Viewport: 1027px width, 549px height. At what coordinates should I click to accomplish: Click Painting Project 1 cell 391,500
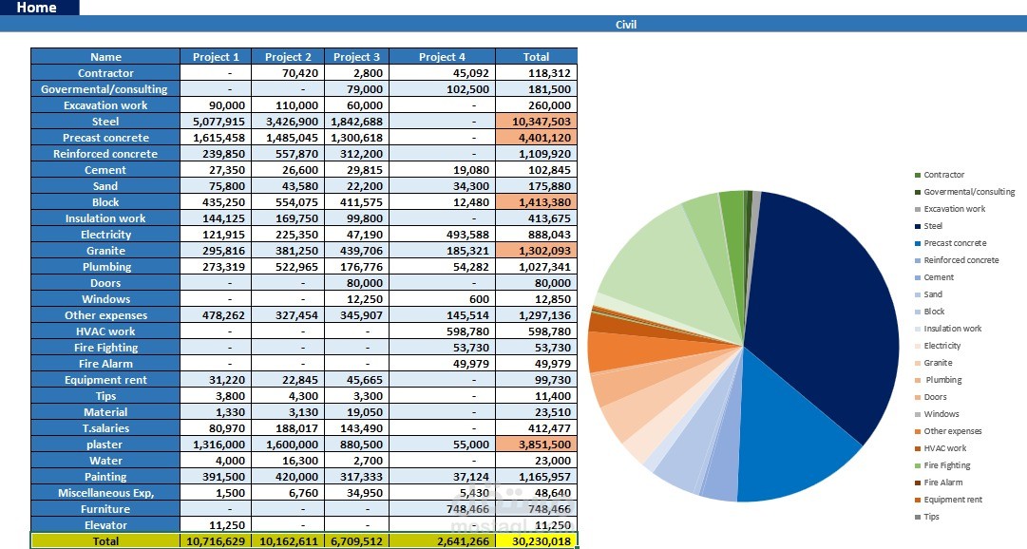pos(216,476)
